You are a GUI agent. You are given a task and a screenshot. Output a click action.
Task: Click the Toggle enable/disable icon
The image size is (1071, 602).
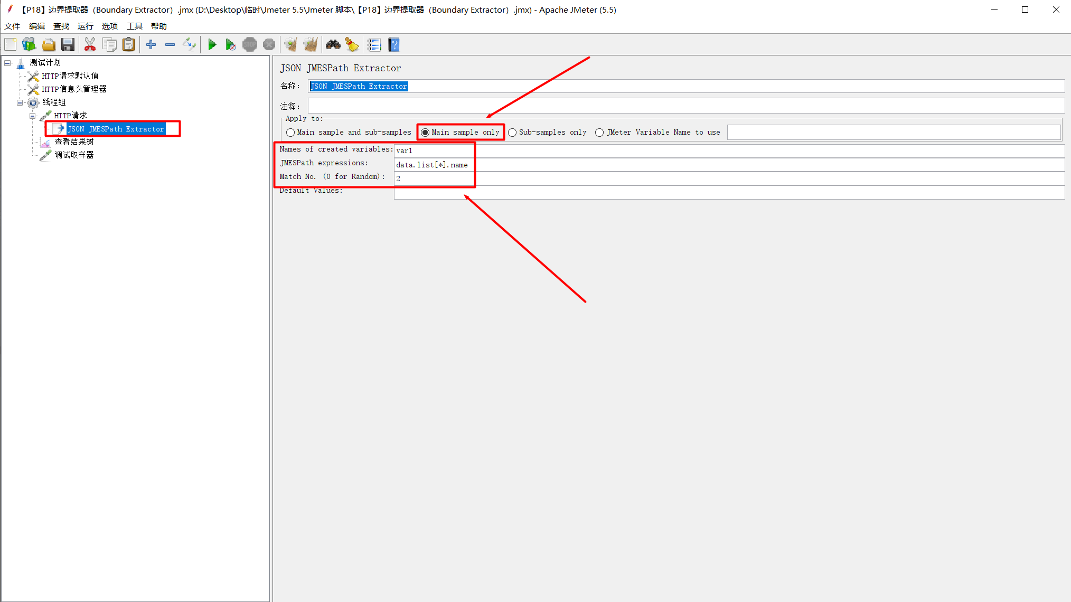[189, 45]
